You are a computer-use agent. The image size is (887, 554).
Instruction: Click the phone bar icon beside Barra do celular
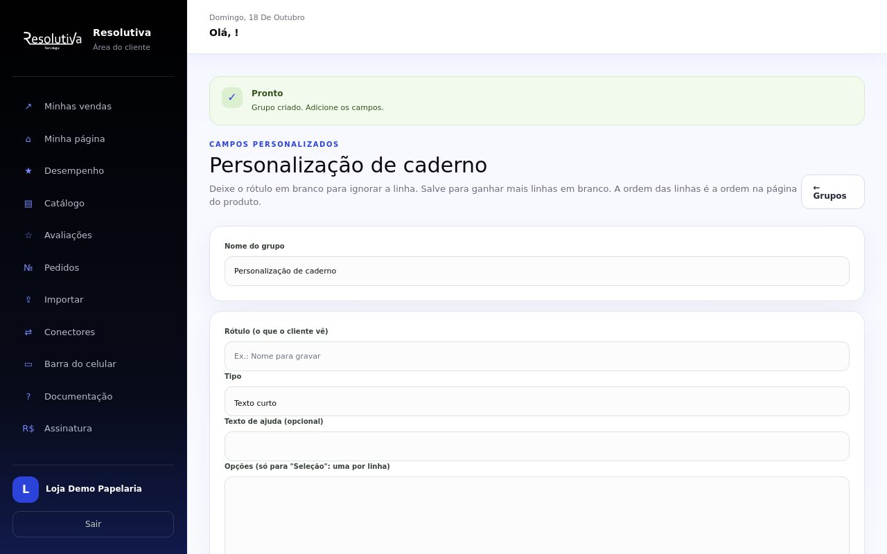coord(28,364)
